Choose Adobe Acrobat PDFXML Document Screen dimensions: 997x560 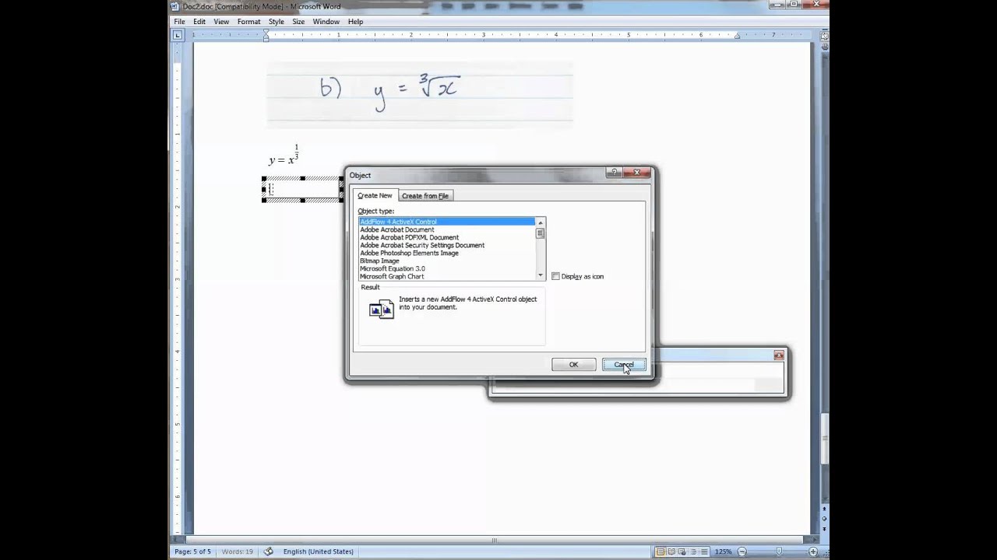pos(447,237)
